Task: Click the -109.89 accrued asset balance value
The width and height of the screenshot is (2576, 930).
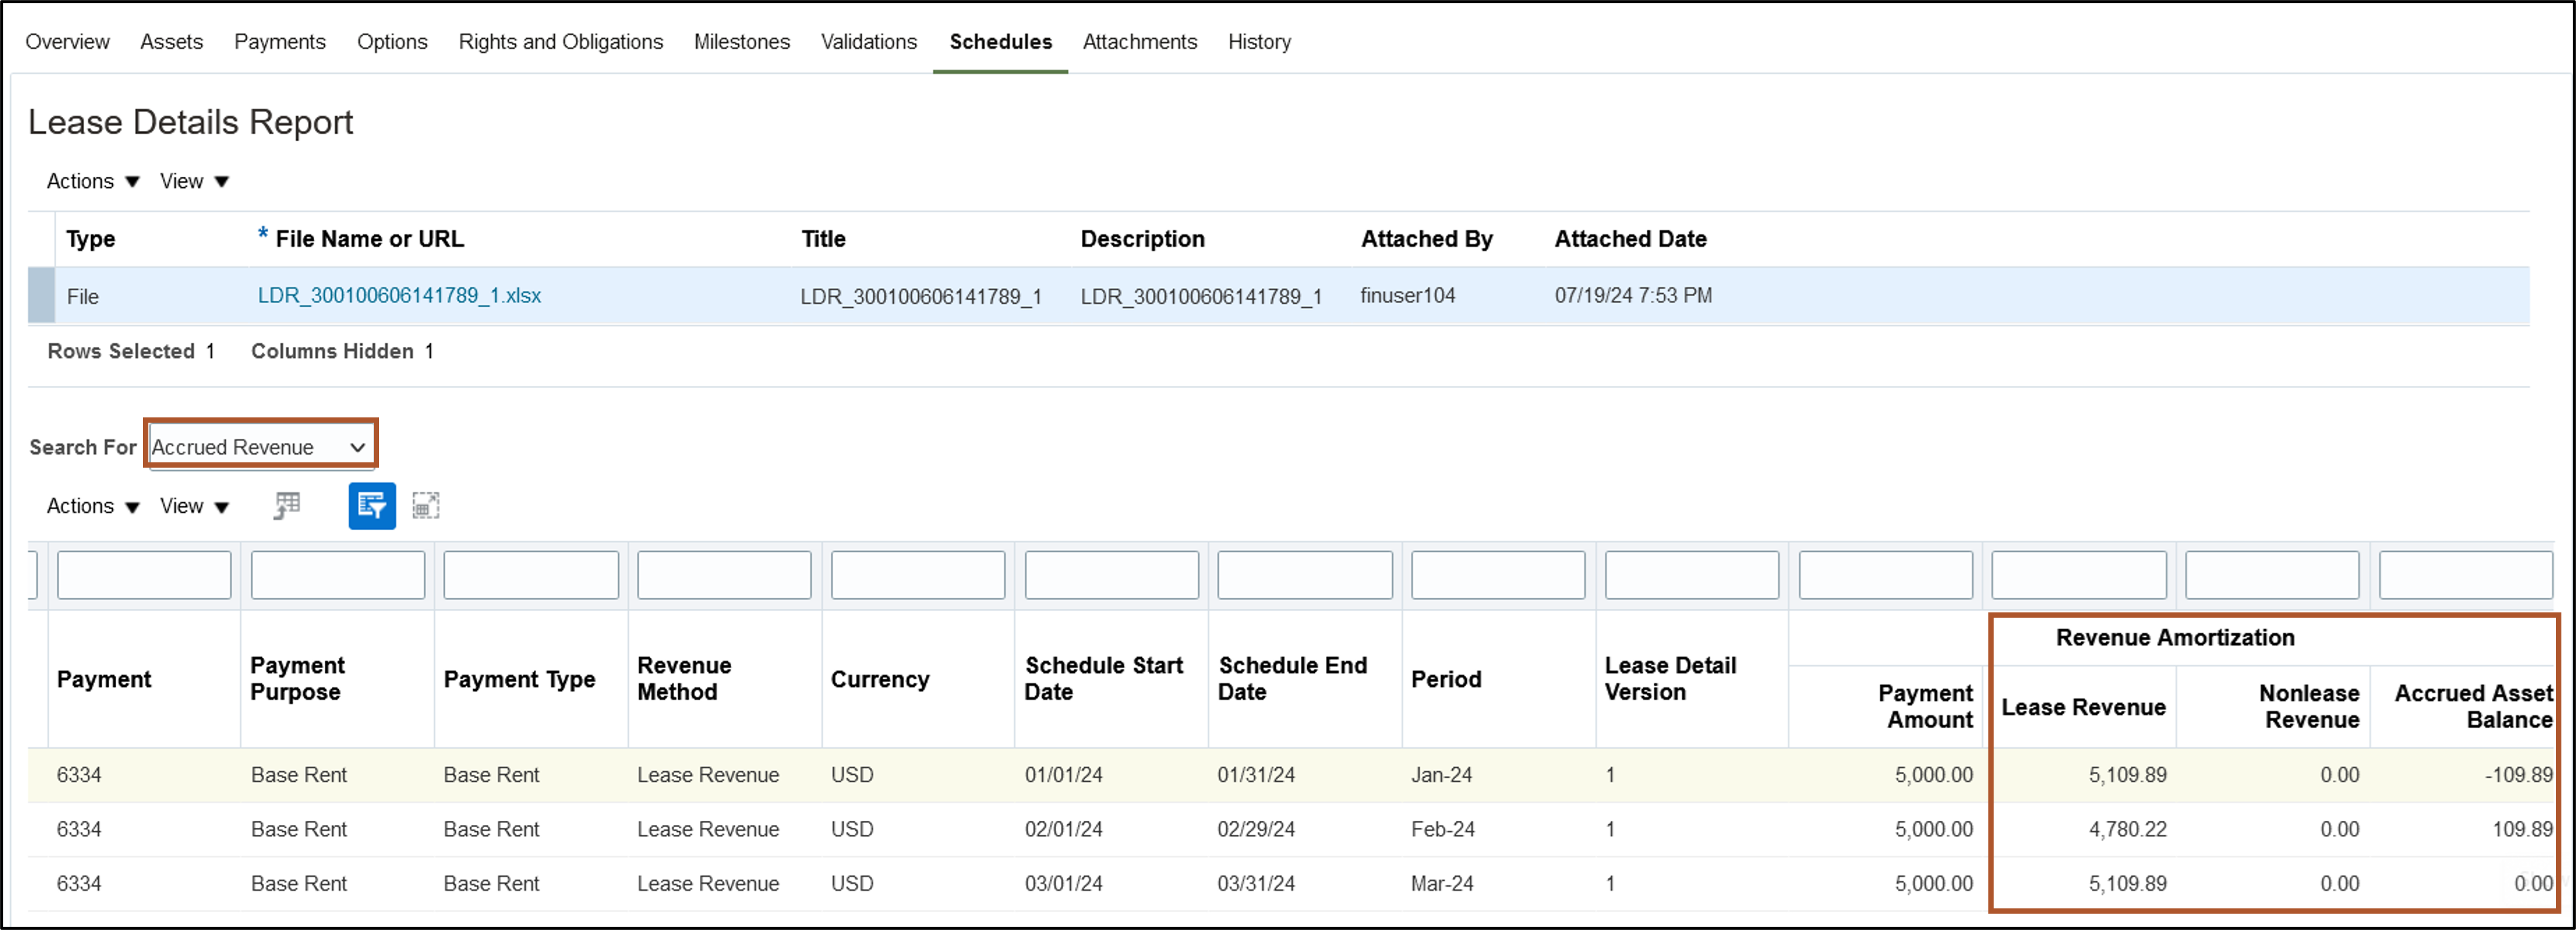Action: click(2518, 775)
